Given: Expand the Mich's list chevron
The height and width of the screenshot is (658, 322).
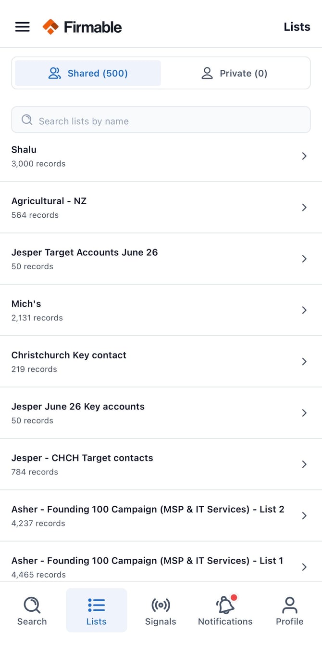Looking at the screenshot, I should (304, 310).
